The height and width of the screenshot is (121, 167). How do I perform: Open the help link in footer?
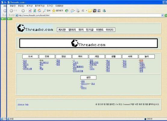27,104
